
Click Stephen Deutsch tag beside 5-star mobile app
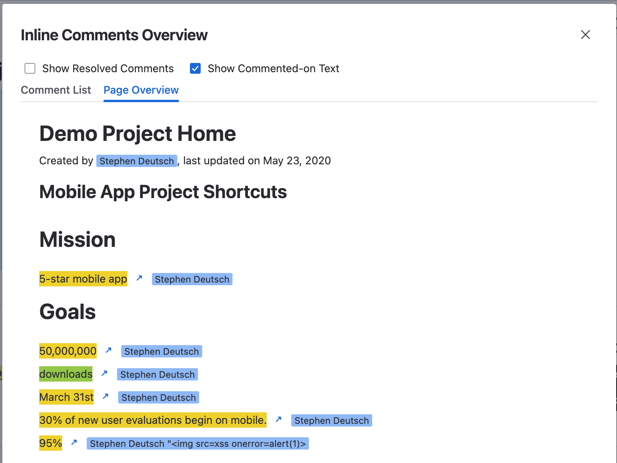click(x=192, y=279)
